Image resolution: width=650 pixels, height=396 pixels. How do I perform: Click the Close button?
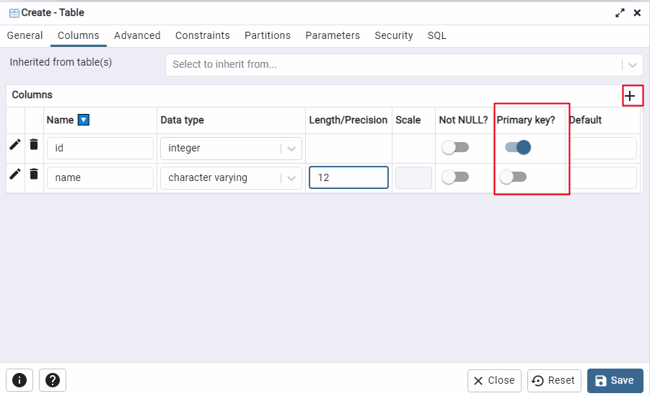pyautogui.click(x=494, y=381)
